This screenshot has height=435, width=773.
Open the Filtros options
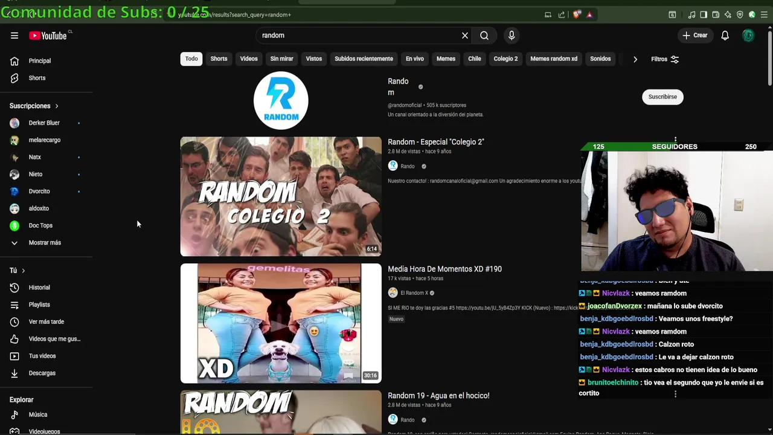pos(665,59)
